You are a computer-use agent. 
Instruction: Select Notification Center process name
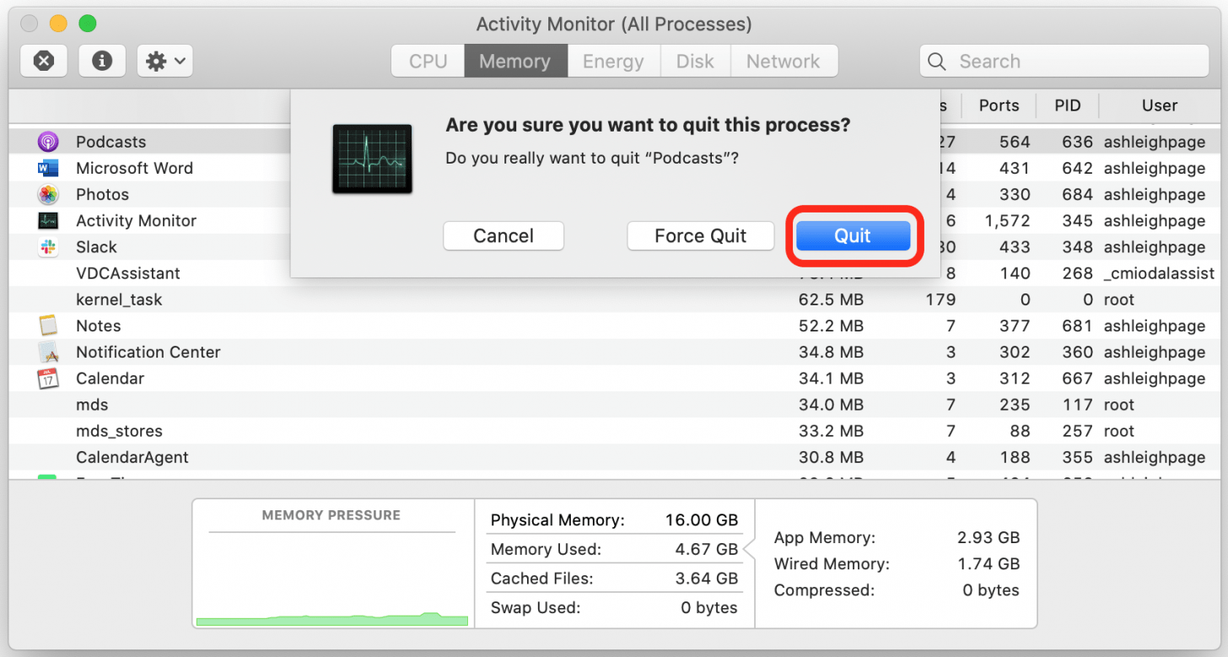(x=148, y=352)
